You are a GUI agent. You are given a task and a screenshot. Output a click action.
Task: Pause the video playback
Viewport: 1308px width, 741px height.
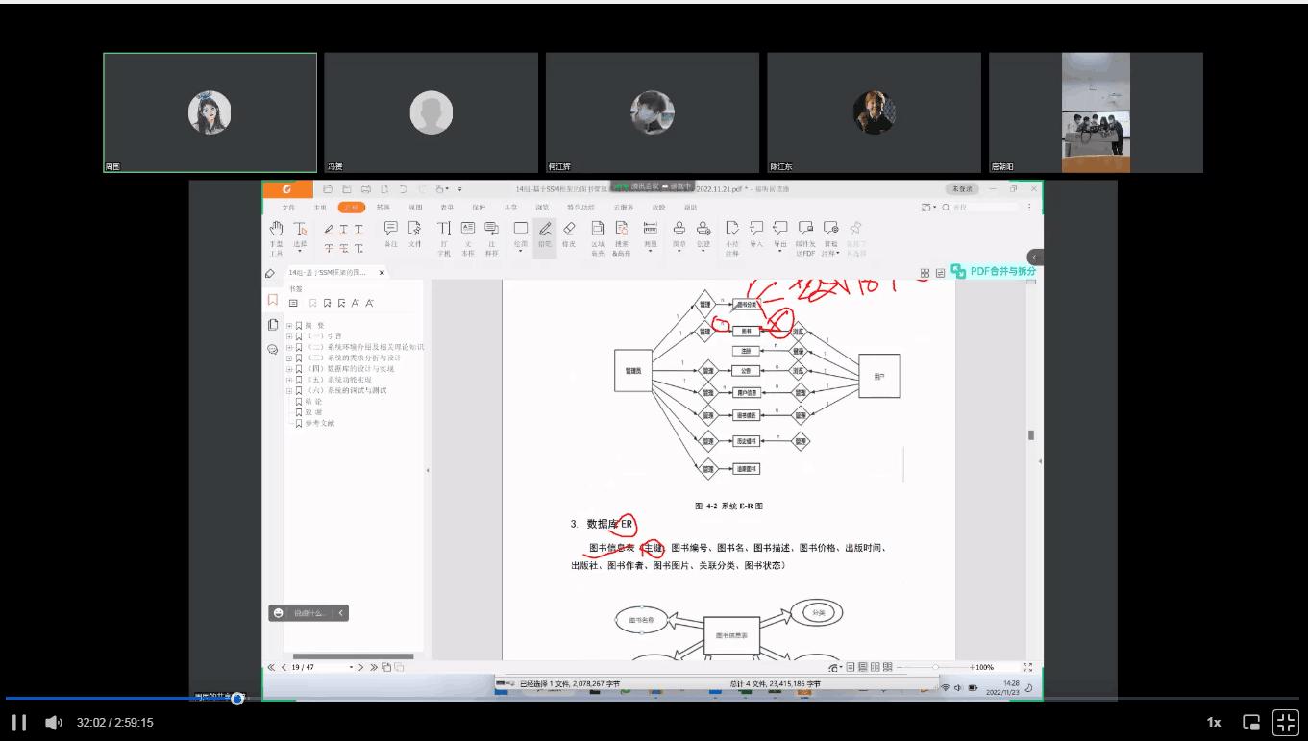[x=18, y=723]
